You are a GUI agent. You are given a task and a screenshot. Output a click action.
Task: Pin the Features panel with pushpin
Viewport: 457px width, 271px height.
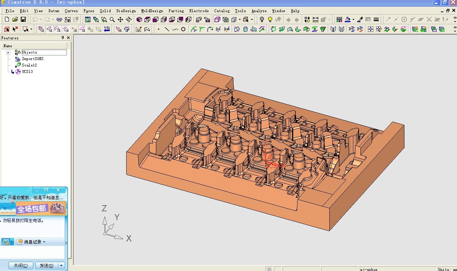63,38
